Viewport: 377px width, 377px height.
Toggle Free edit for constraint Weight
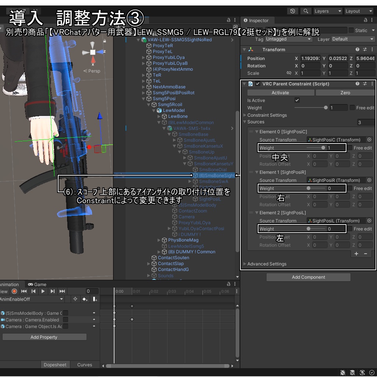pos(352,108)
